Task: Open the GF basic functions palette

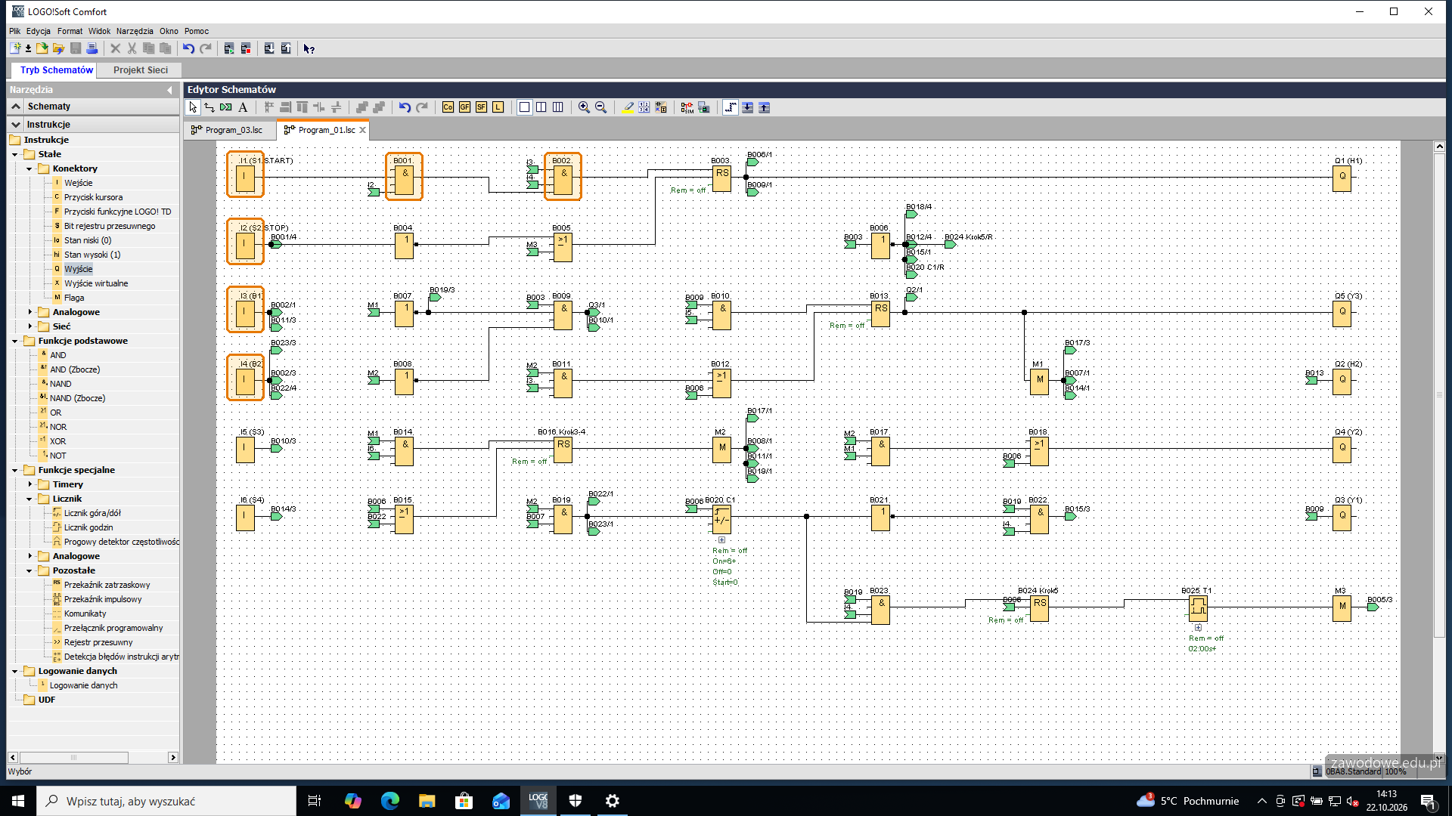Action: click(x=464, y=107)
